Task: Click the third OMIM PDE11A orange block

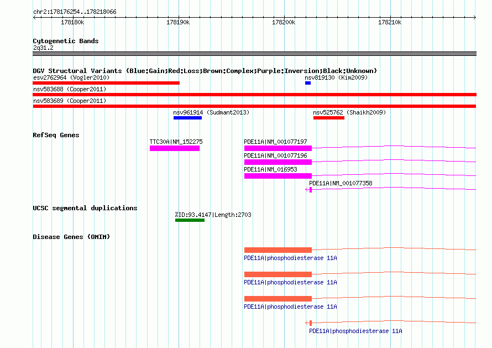Action: point(278,298)
